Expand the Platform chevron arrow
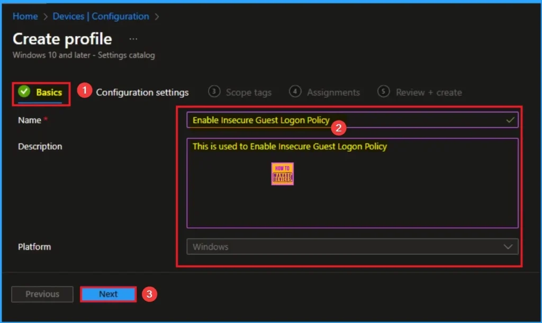Viewport: 542px width, 323px height. 508,247
